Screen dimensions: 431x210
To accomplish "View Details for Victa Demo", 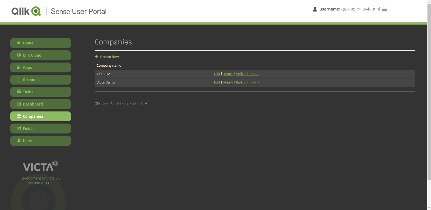I will tap(228, 82).
